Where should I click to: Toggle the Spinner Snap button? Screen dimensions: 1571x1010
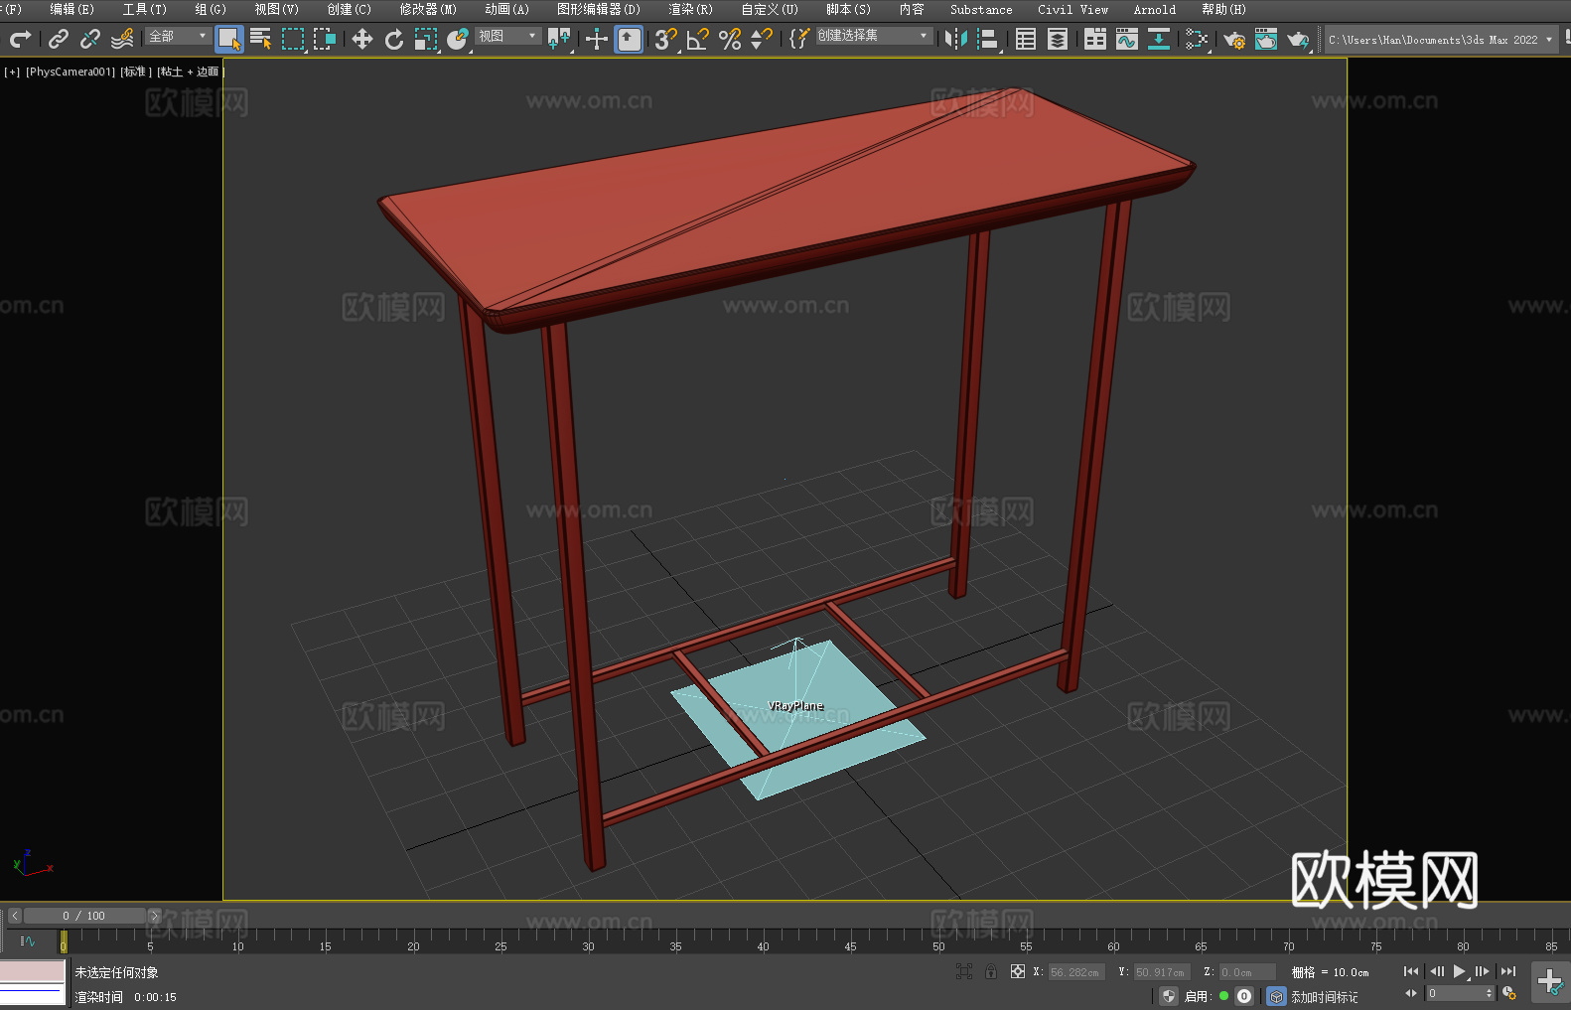pyautogui.click(x=762, y=40)
